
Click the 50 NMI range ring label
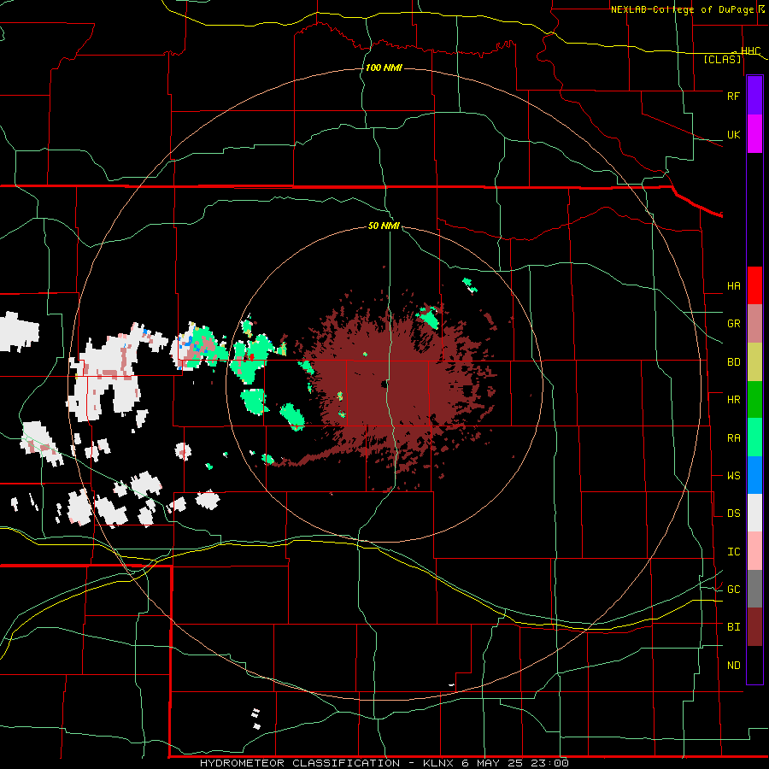[x=384, y=226]
